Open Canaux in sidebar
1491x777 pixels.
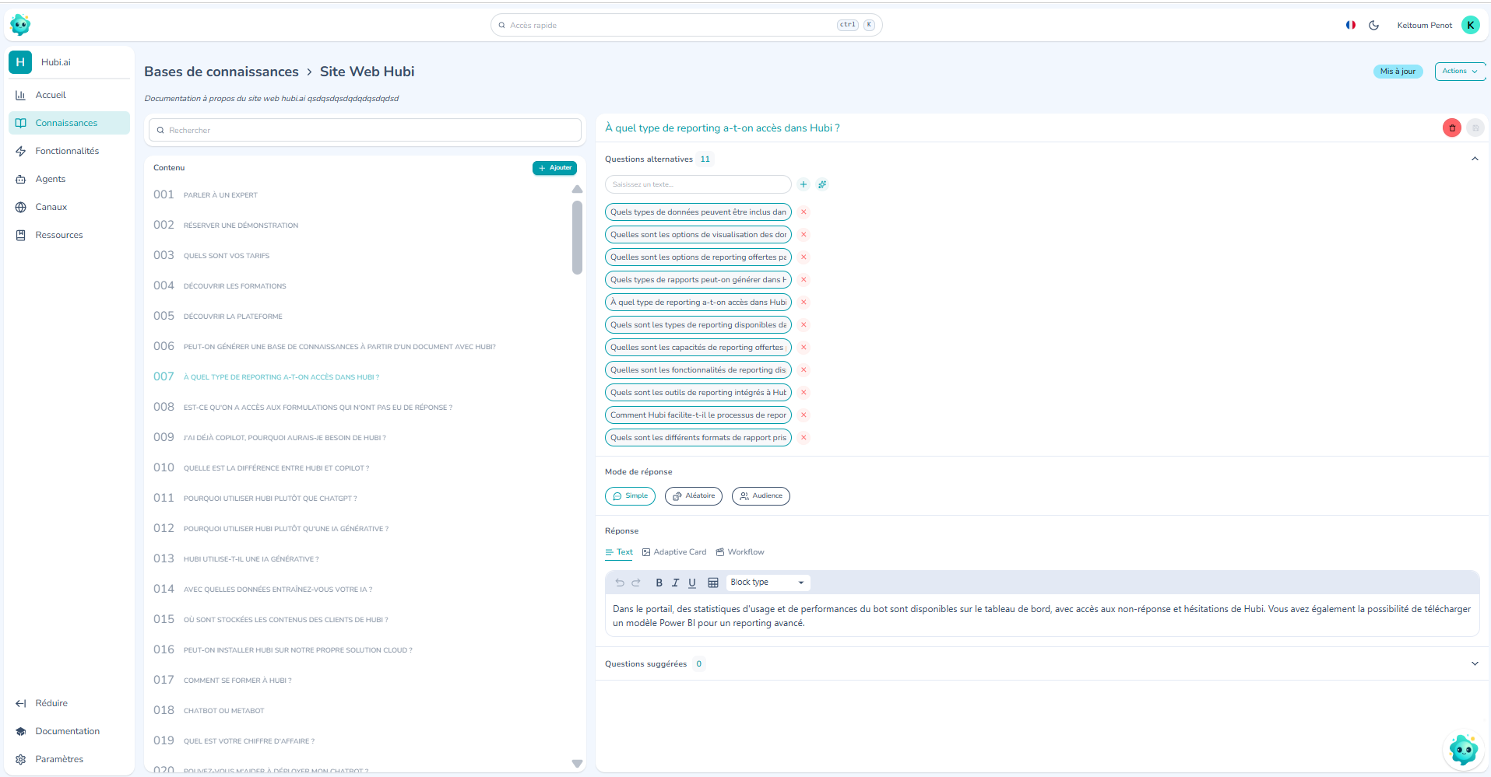click(69, 207)
